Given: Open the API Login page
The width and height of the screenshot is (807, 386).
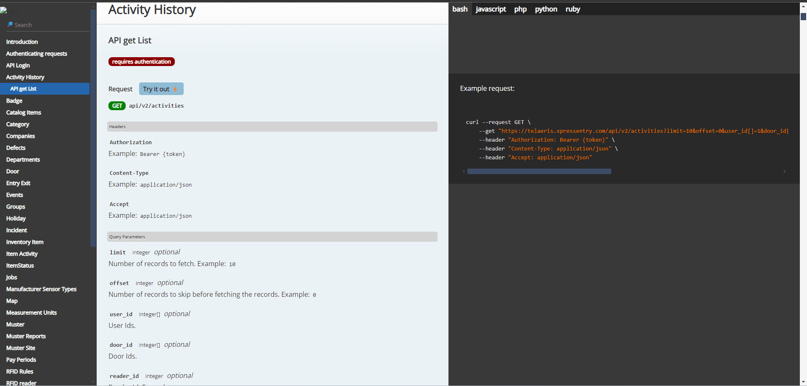Looking at the screenshot, I should point(18,65).
